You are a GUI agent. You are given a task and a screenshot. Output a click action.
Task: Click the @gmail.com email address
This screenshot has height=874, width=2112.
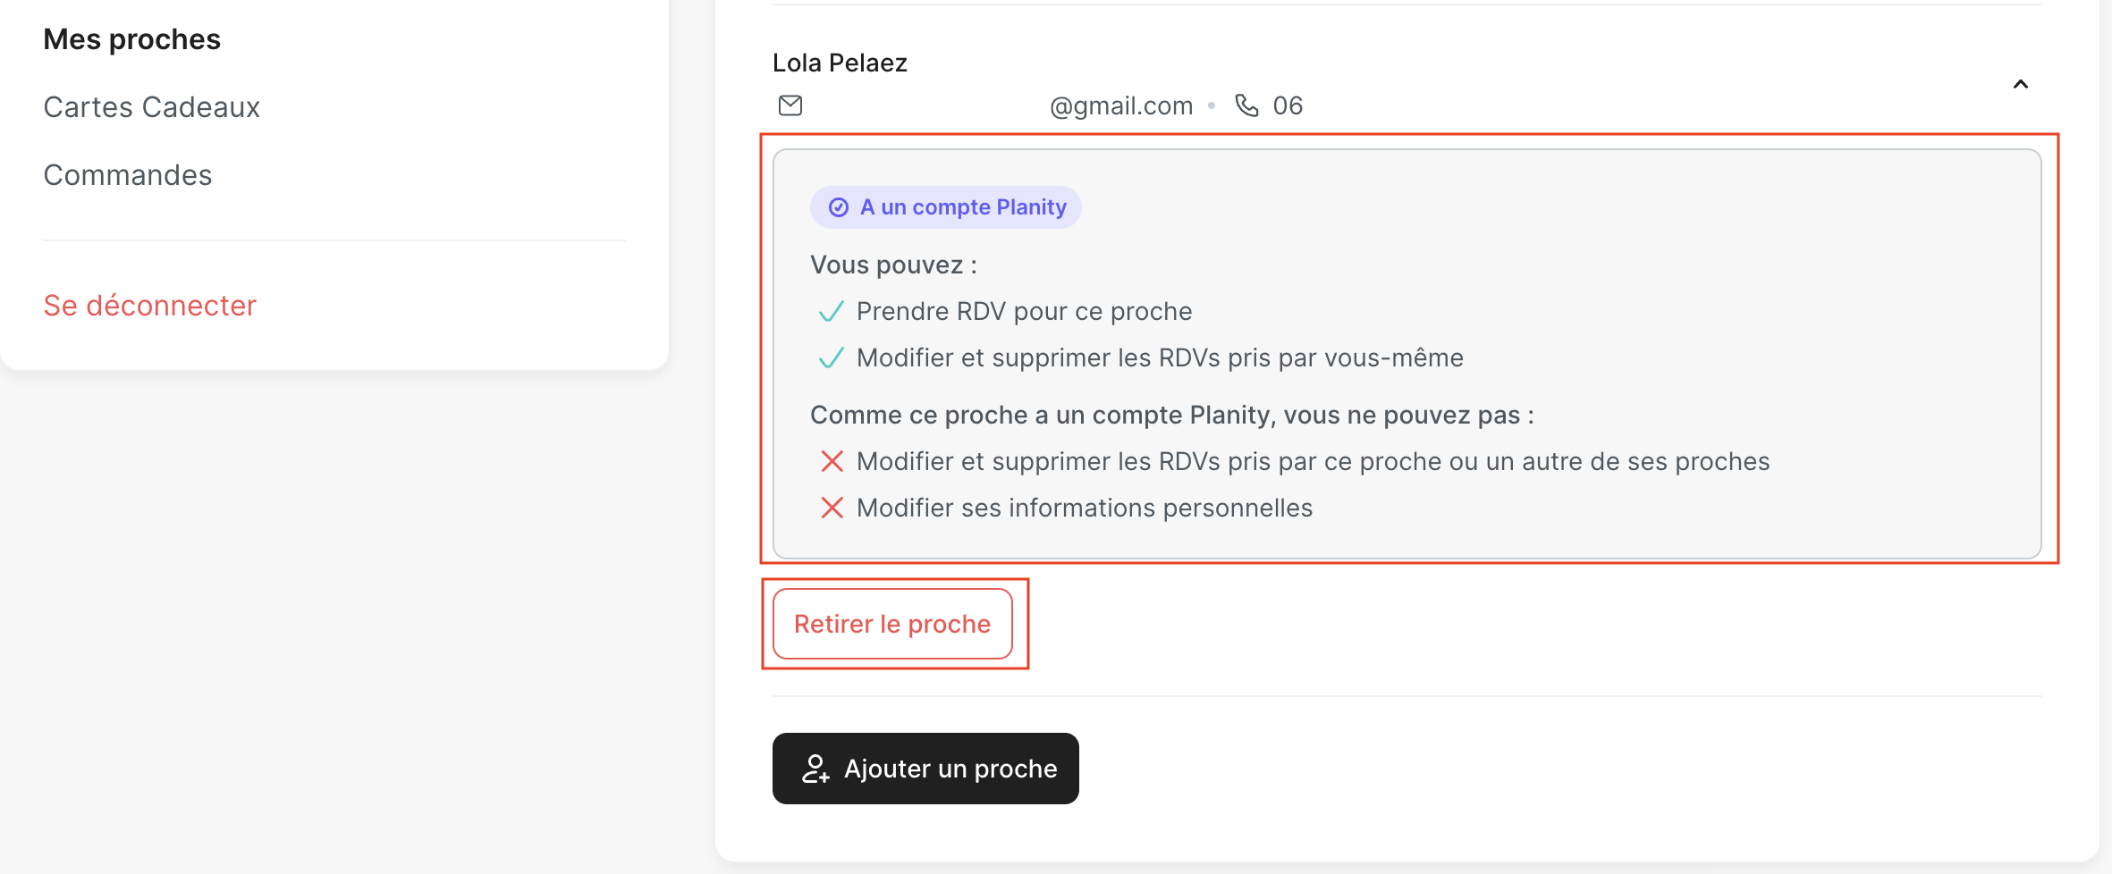[x=1120, y=105]
